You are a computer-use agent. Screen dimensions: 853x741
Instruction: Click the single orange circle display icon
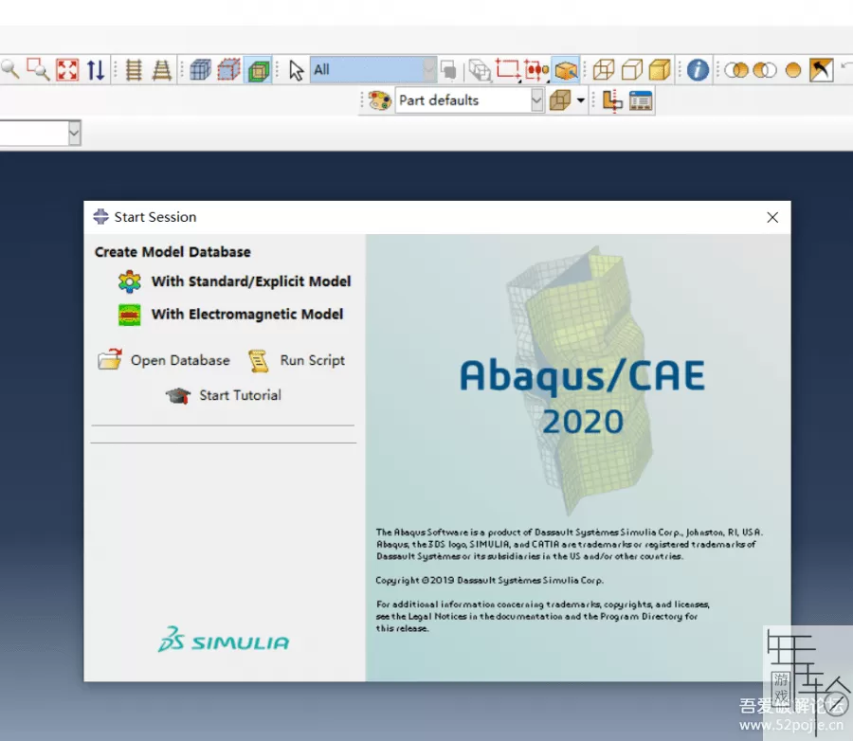(x=793, y=70)
